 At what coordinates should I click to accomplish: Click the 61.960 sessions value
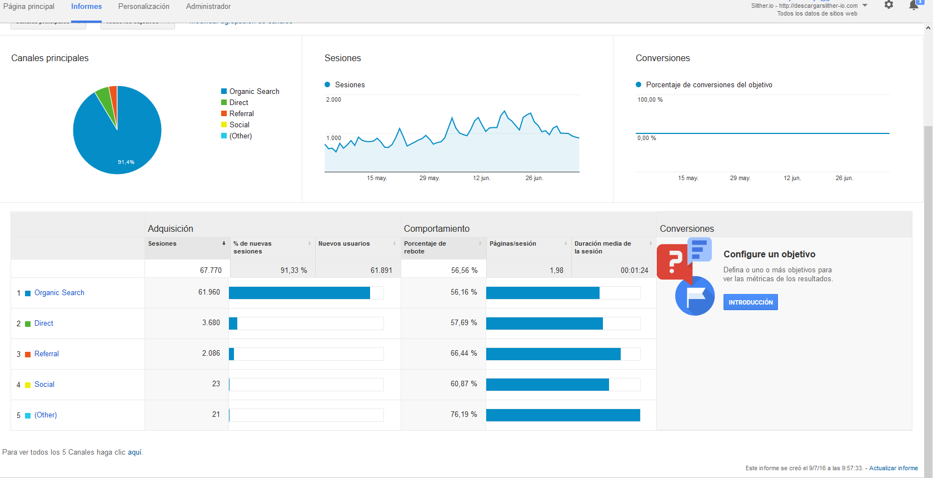(209, 292)
